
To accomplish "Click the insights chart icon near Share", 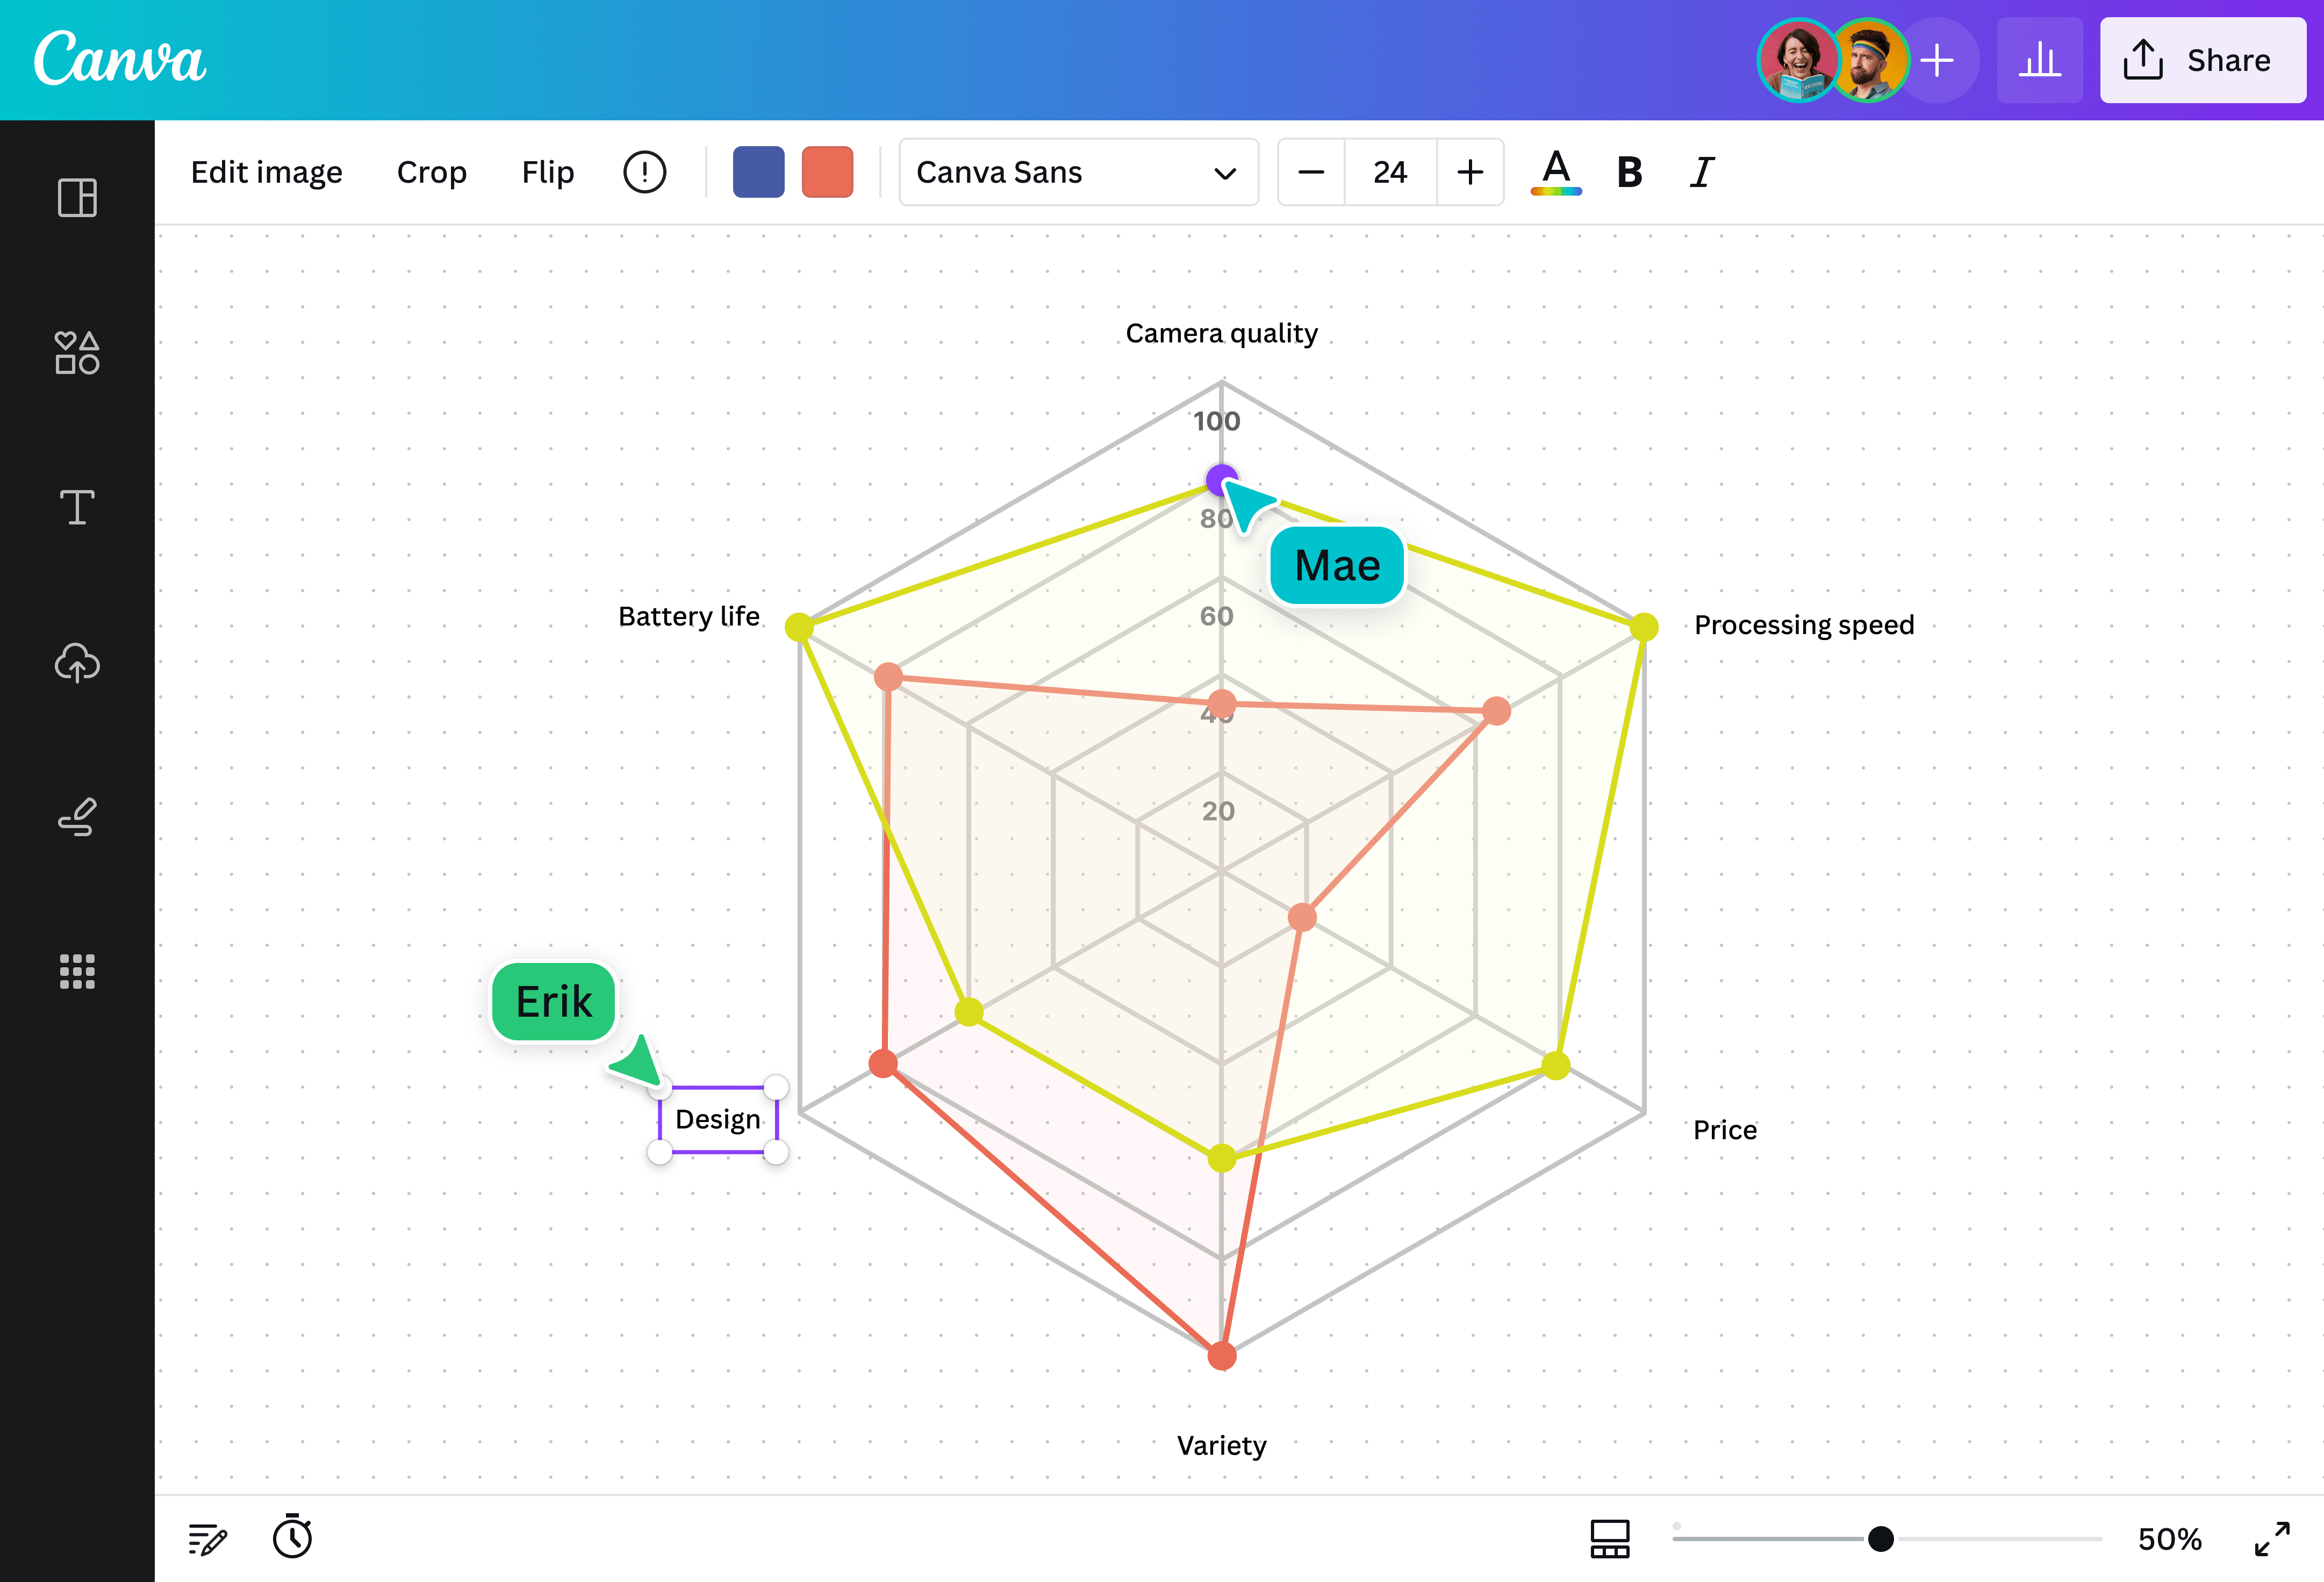I will [x=2040, y=60].
